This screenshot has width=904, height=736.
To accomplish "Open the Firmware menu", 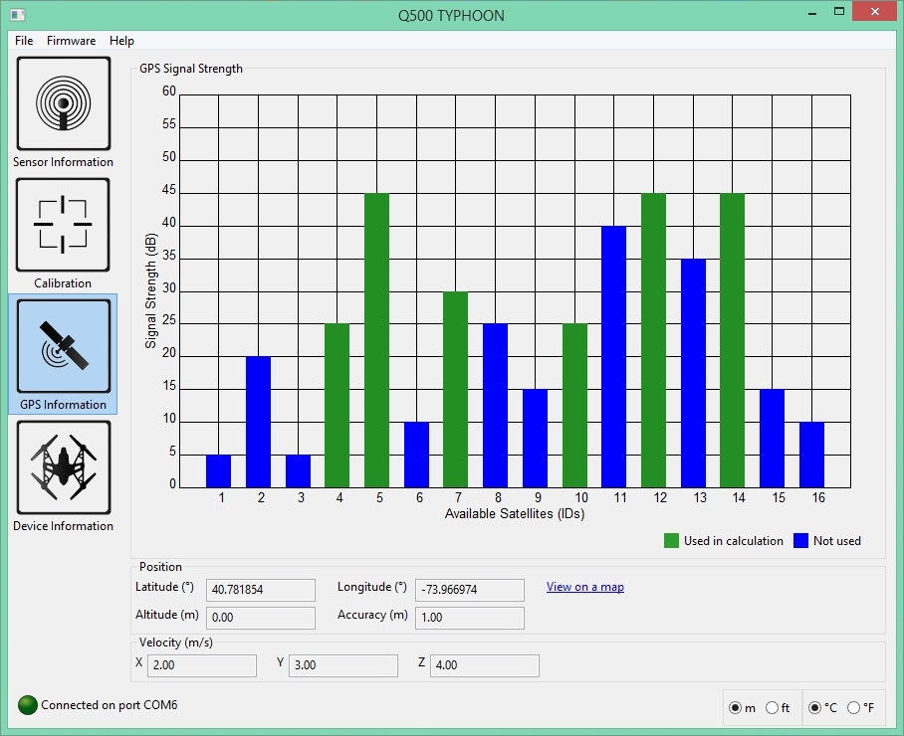I will [x=71, y=41].
